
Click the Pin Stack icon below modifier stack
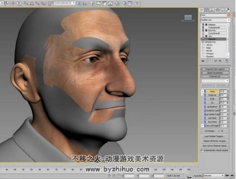click(203, 61)
